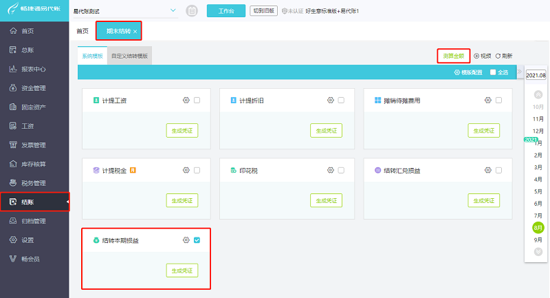Open settings gear on 计提工资 card
The height and width of the screenshot is (298, 550).
pos(186,100)
